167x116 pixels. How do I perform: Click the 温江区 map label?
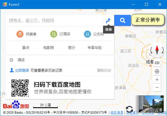click(x=126, y=51)
